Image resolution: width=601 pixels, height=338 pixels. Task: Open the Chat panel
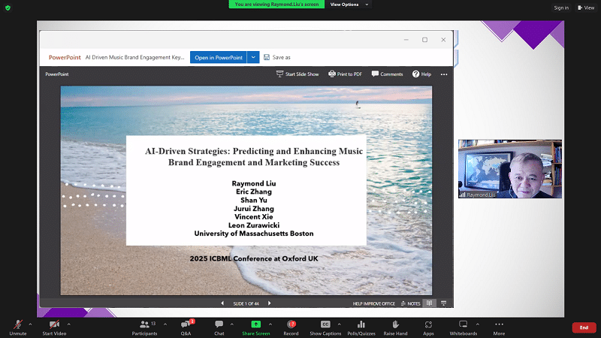(x=219, y=324)
